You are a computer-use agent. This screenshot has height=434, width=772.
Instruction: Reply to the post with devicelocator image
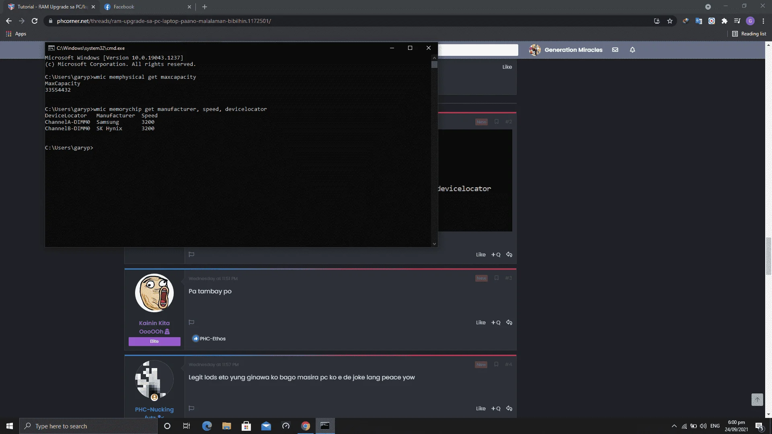pyautogui.click(x=509, y=254)
